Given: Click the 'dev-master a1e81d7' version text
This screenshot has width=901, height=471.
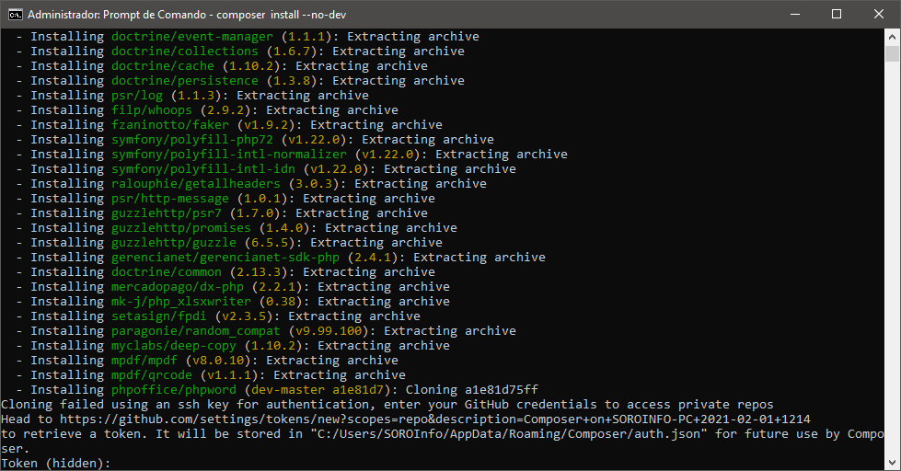Looking at the screenshot, I should pyautogui.click(x=318, y=390).
